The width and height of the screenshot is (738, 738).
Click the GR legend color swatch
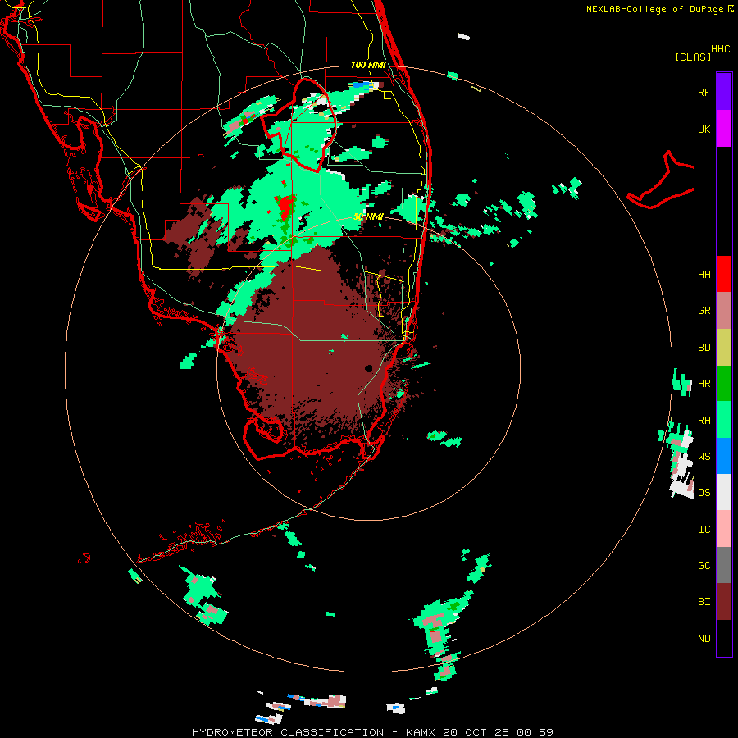click(x=724, y=311)
